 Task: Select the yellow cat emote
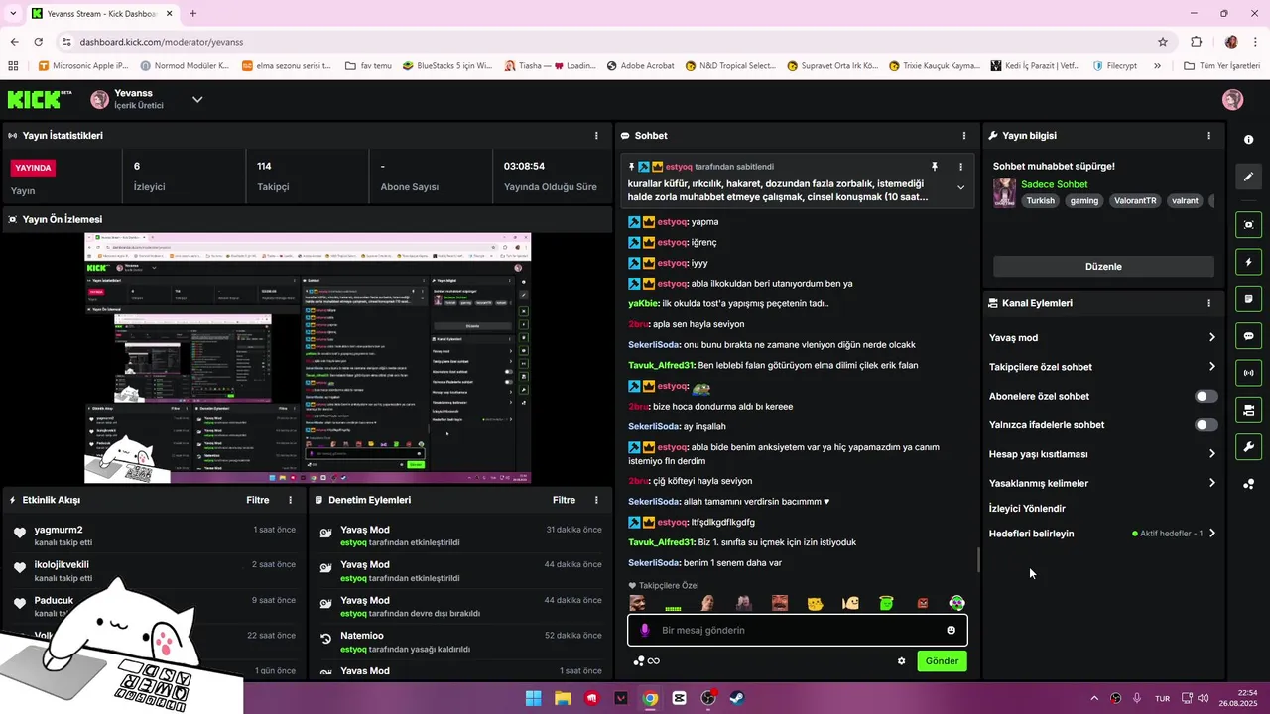click(816, 603)
